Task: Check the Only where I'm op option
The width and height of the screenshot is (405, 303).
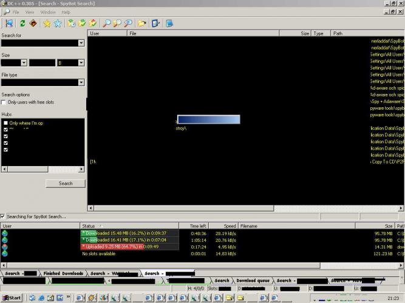Action: [6, 123]
